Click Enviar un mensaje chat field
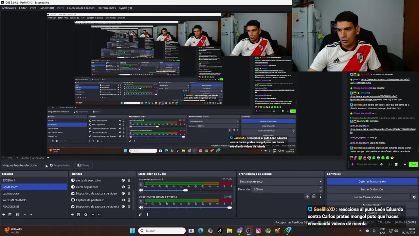 pyautogui.click(x=367, y=164)
